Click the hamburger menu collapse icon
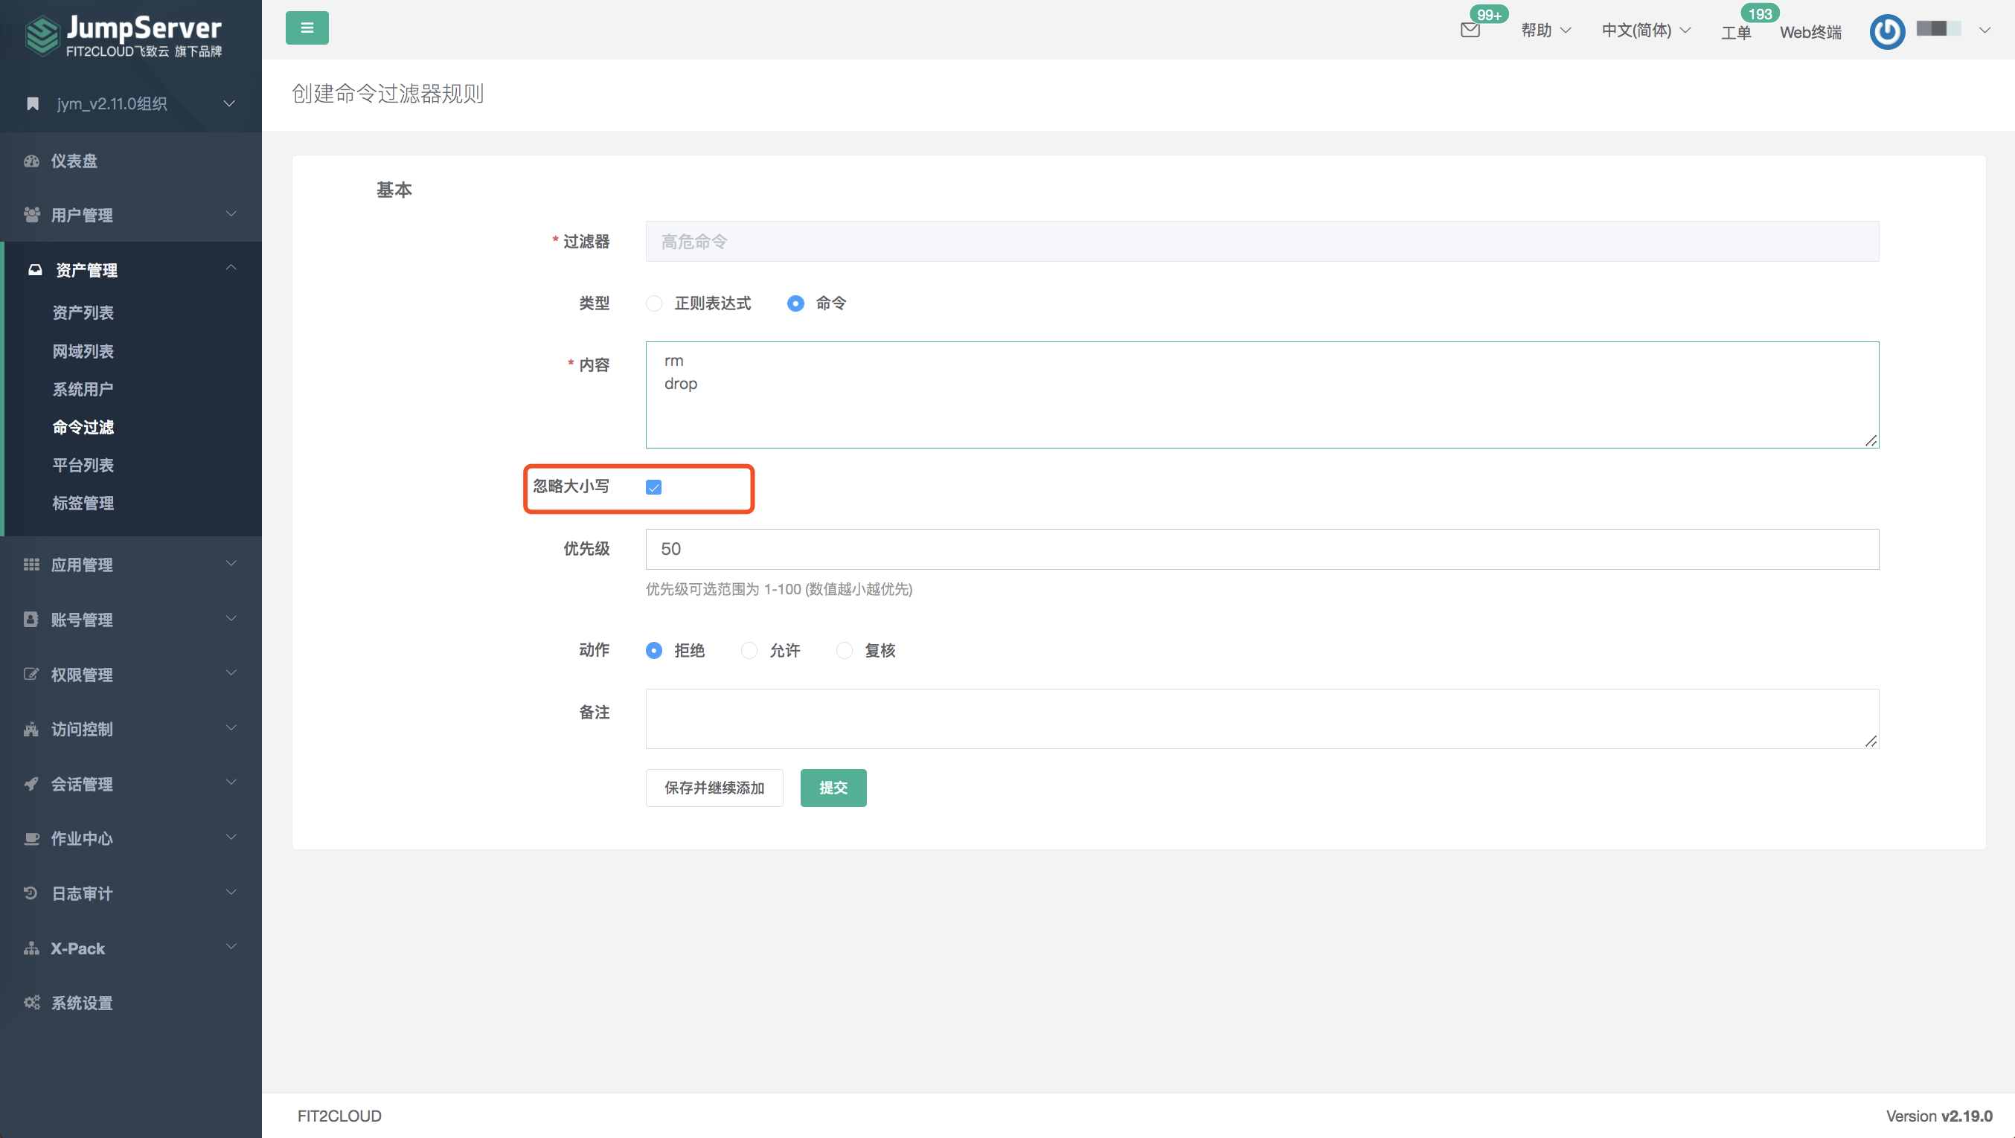The width and height of the screenshot is (2015, 1138). coord(307,28)
